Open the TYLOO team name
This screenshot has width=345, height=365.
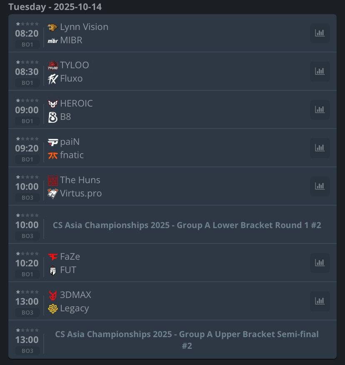(x=75, y=65)
